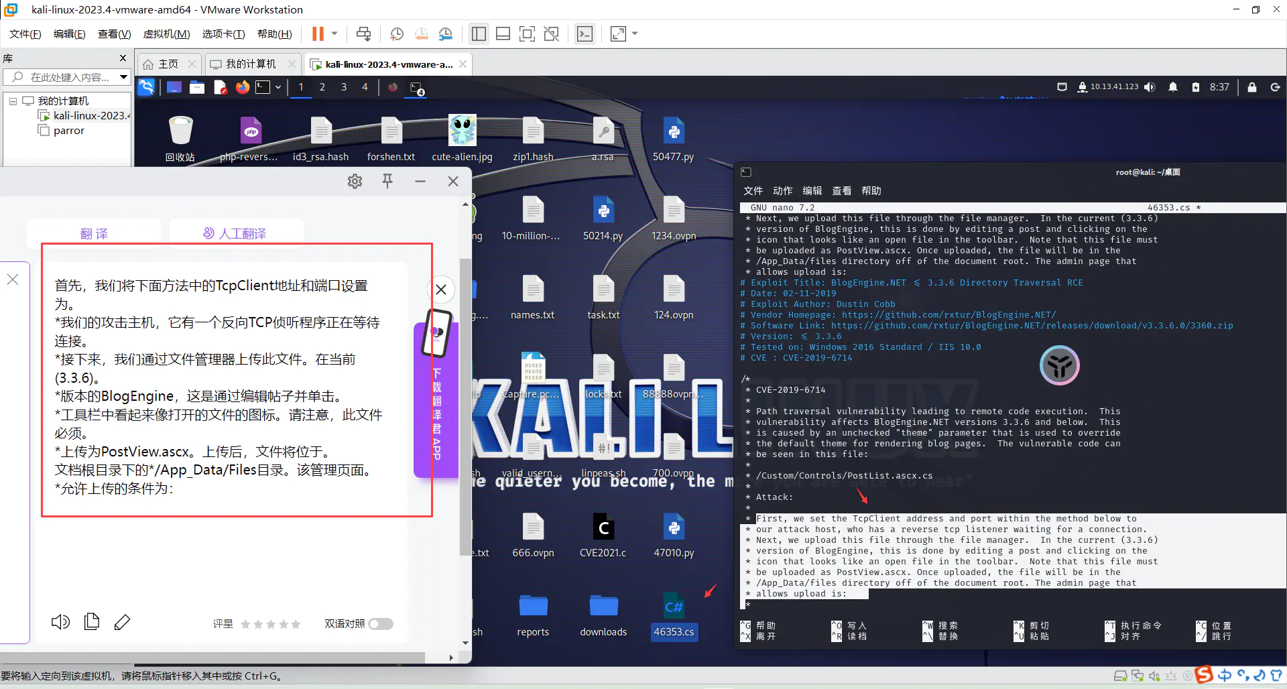1287x689 pixels.
Task: Select the 翻译 tab in translator
Action: point(94,233)
